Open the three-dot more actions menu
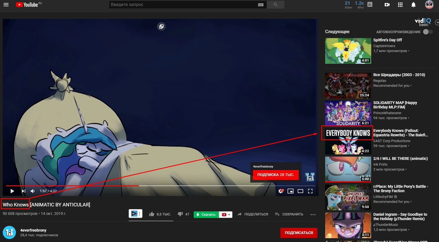This screenshot has width=439, height=242. click(313, 215)
